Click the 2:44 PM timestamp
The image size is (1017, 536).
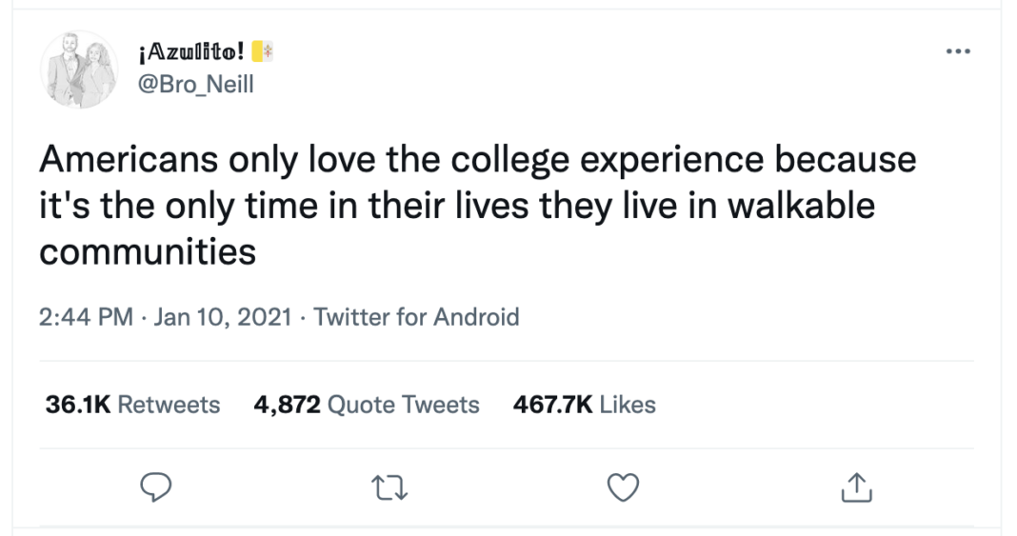(86, 317)
